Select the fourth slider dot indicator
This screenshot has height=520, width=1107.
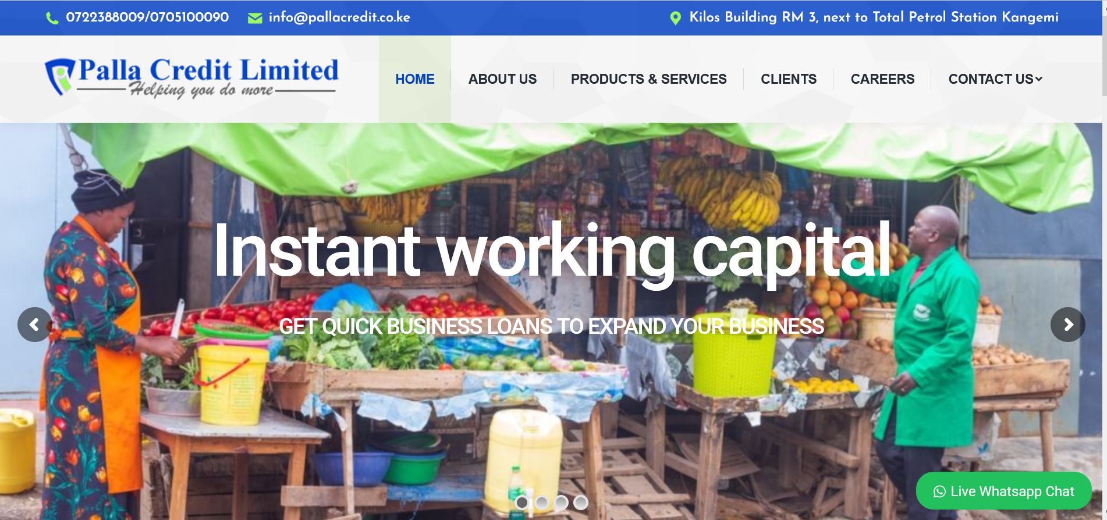tap(581, 502)
